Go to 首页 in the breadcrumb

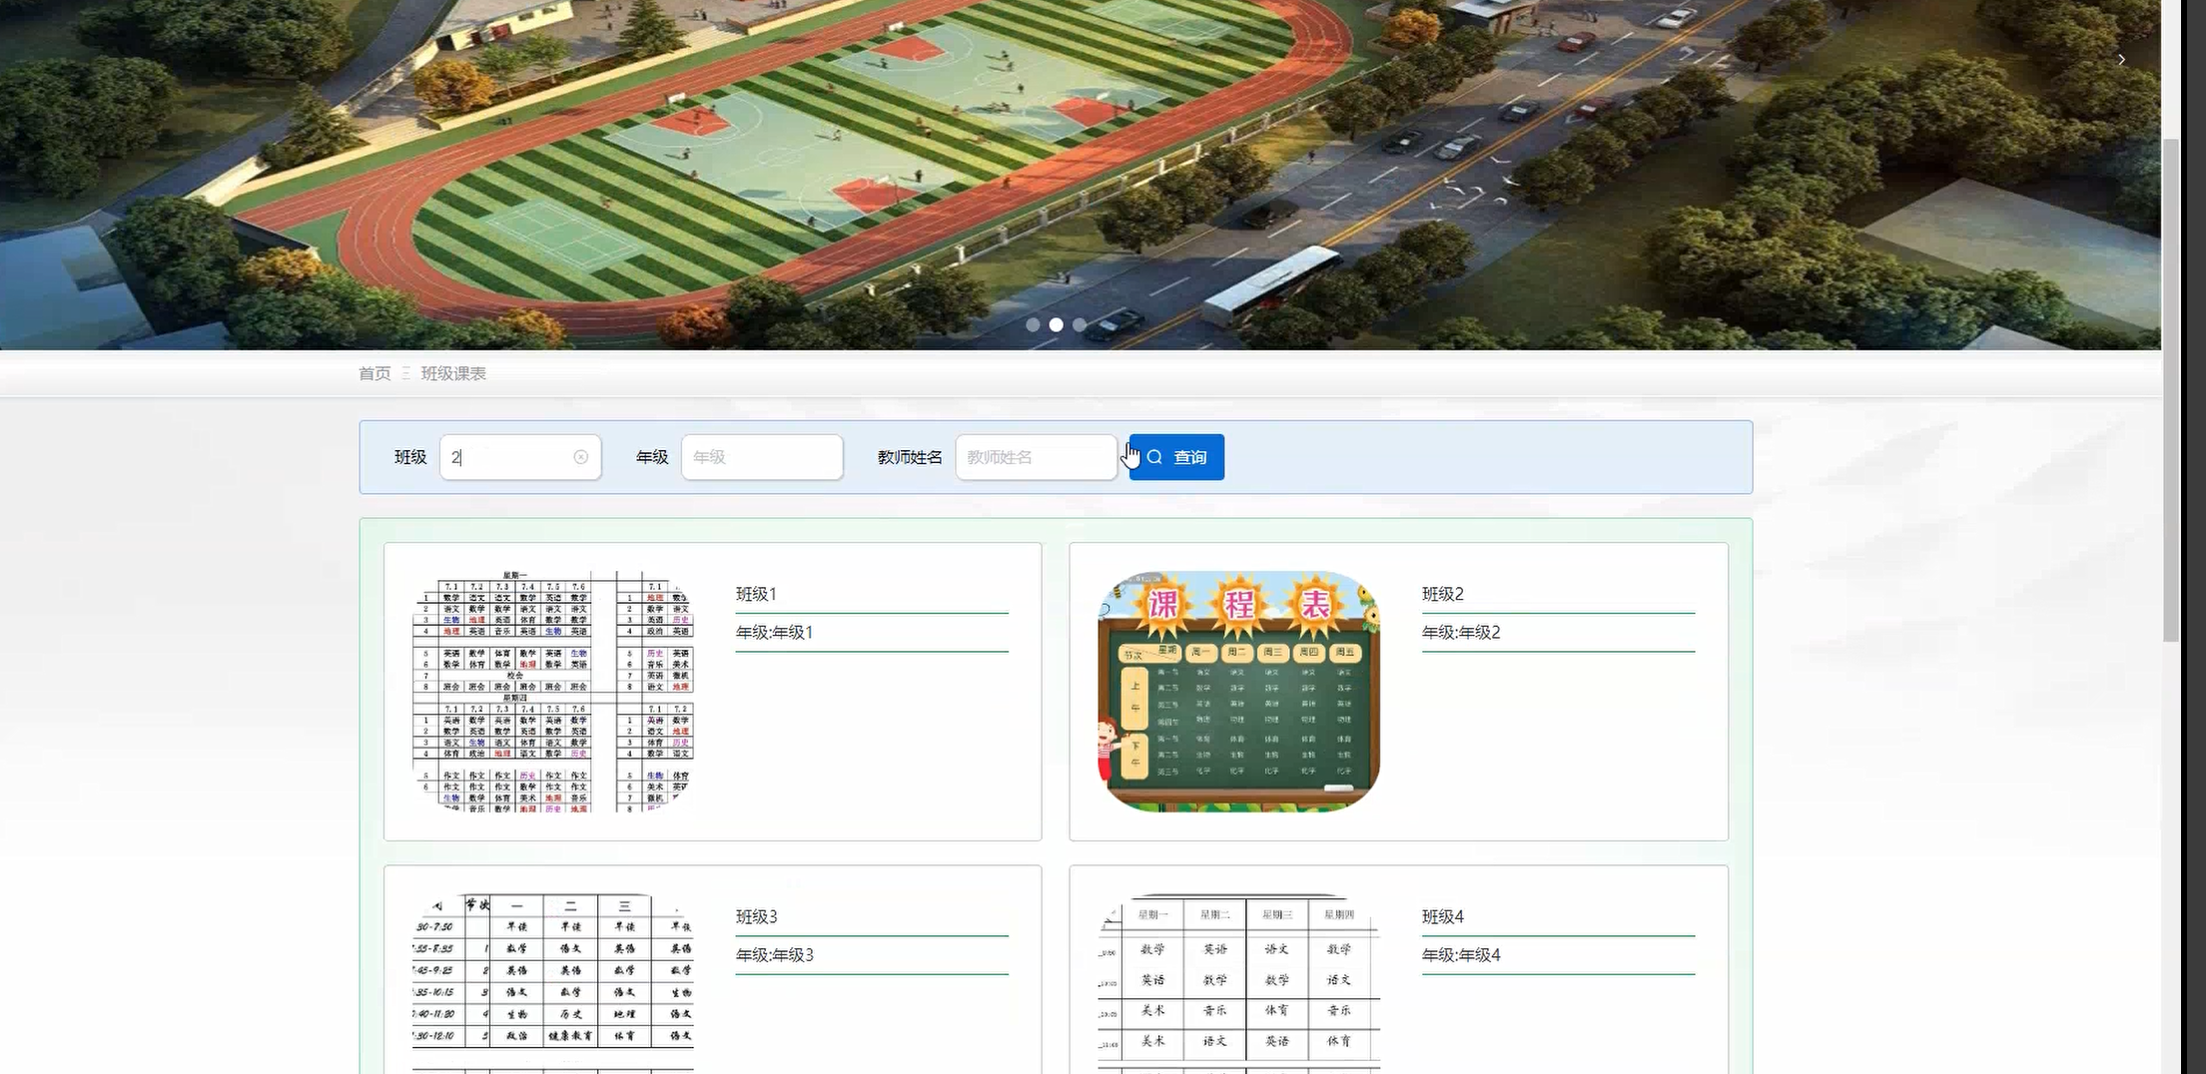(x=374, y=373)
